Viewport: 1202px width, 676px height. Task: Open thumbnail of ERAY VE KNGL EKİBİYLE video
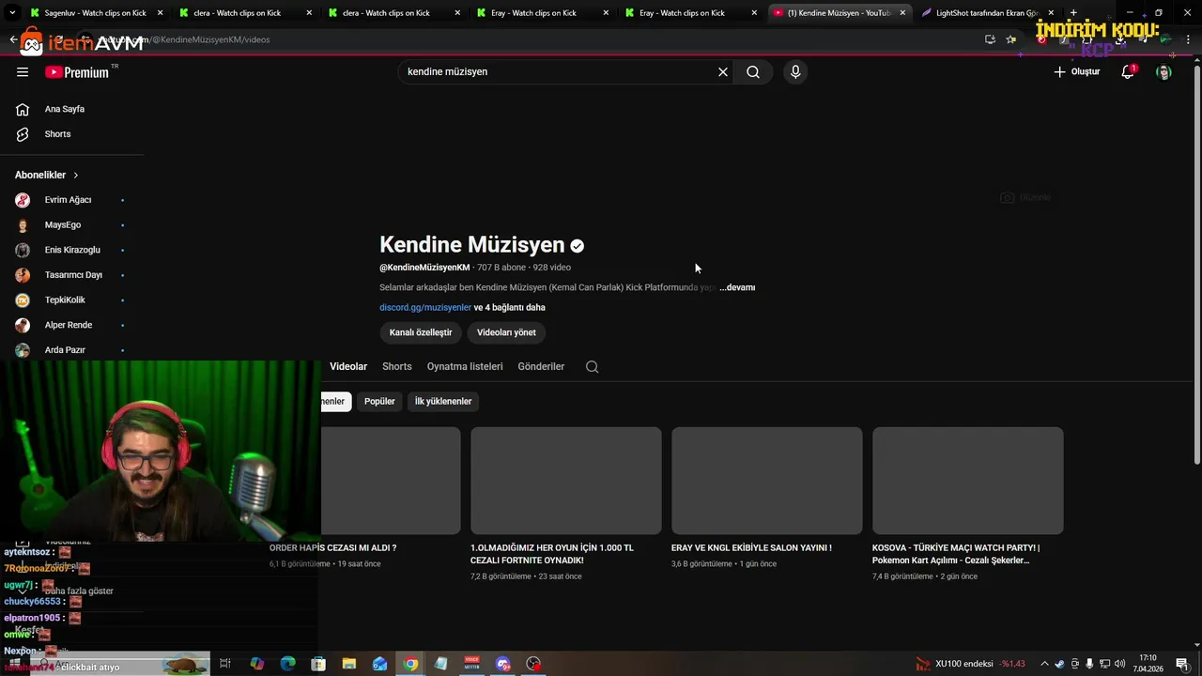767,481
